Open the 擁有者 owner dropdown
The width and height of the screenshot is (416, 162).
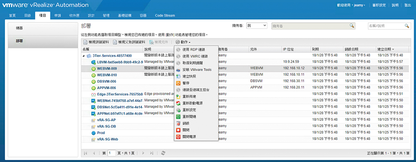(257, 26)
